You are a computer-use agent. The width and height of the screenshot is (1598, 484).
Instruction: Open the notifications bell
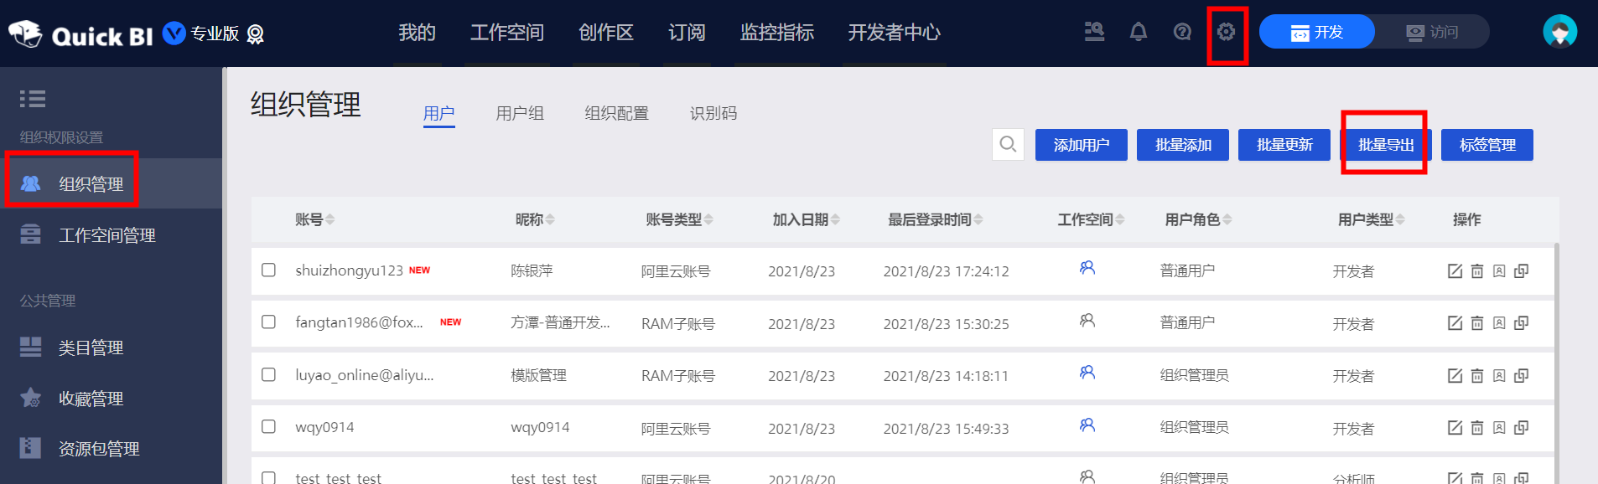click(1138, 32)
